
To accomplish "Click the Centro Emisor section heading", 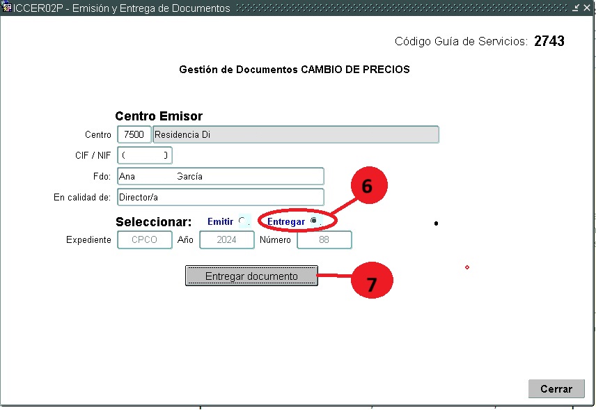I will pos(159,116).
